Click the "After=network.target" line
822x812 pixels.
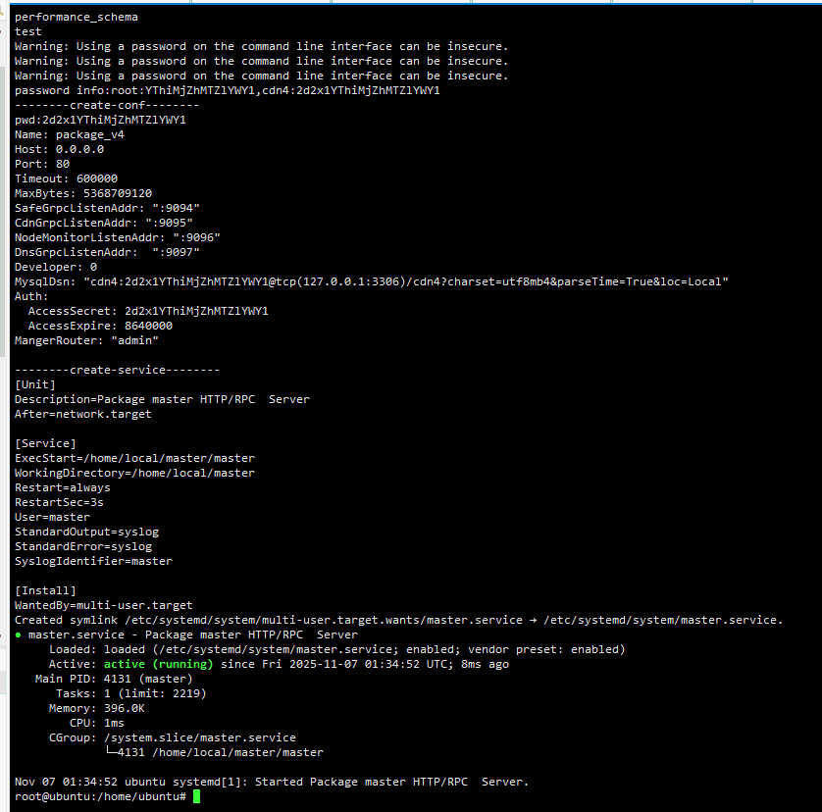[x=82, y=414]
